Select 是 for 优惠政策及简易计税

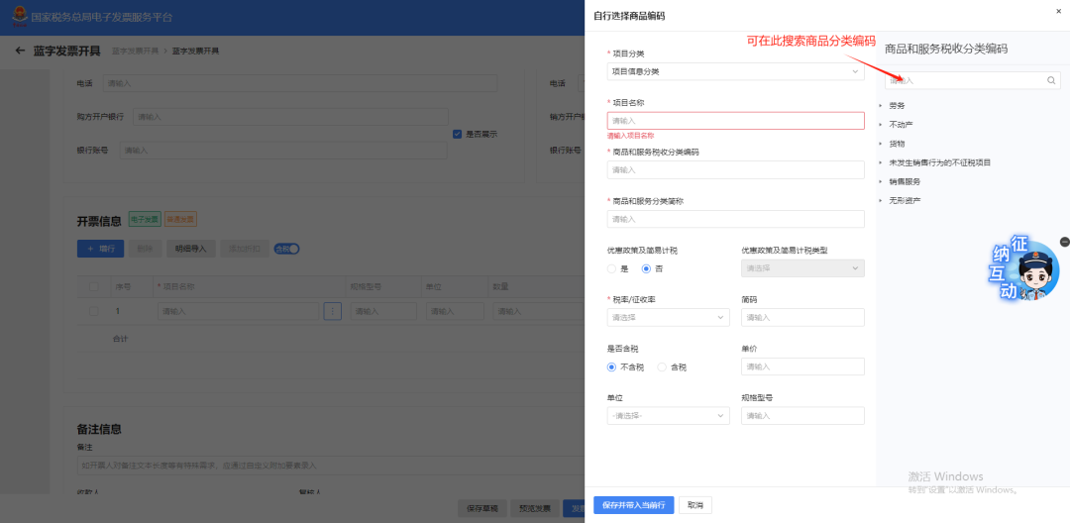pyautogui.click(x=612, y=268)
